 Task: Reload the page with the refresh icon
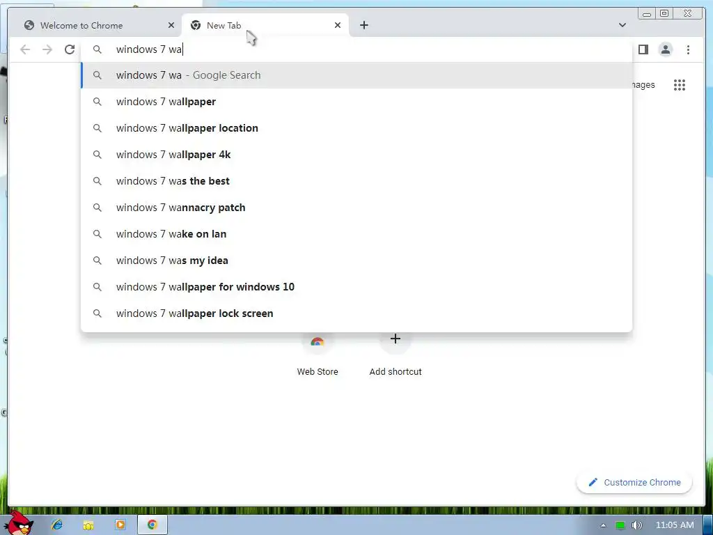click(x=70, y=49)
